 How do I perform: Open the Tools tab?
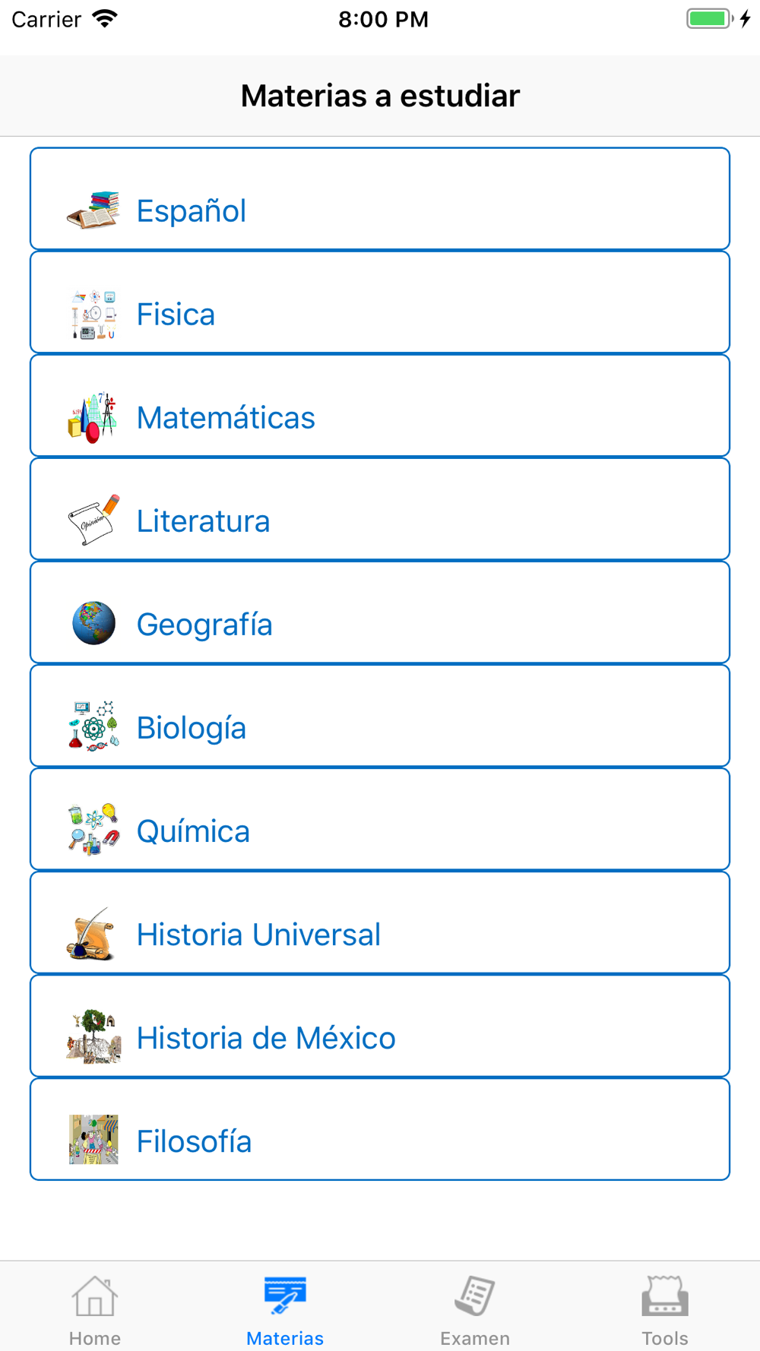665,1310
